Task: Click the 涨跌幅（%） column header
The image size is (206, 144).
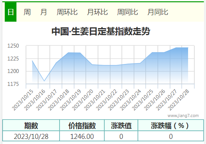Action: (x=171, y=125)
